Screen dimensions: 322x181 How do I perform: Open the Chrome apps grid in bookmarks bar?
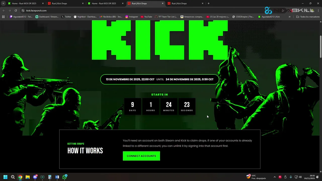pyautogui.click(x=3, y=17)
